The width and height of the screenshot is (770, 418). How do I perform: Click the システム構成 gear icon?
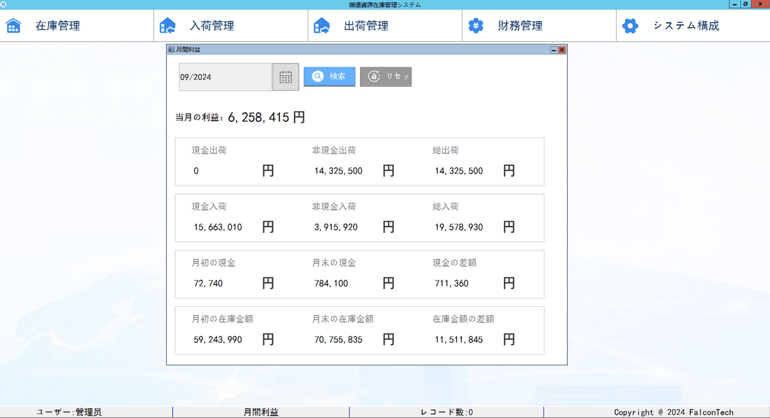[x=631, y=26]
